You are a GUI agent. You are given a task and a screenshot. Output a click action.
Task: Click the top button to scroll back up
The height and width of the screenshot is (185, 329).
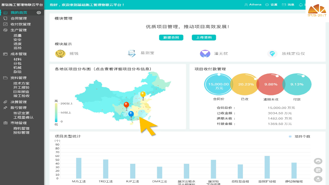coord(318,179)
